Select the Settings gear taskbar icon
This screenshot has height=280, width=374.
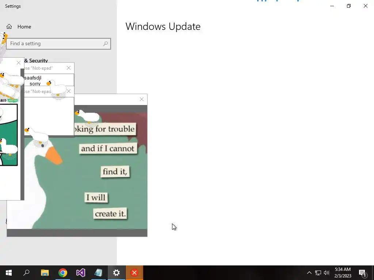pos(117,273)
